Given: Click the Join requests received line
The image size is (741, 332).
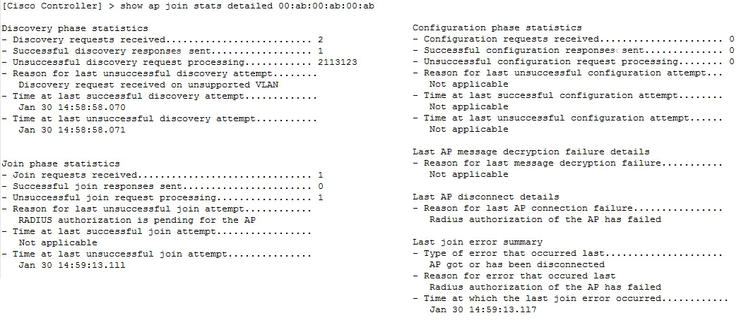Looking at the screenshot, I should 162,175.
